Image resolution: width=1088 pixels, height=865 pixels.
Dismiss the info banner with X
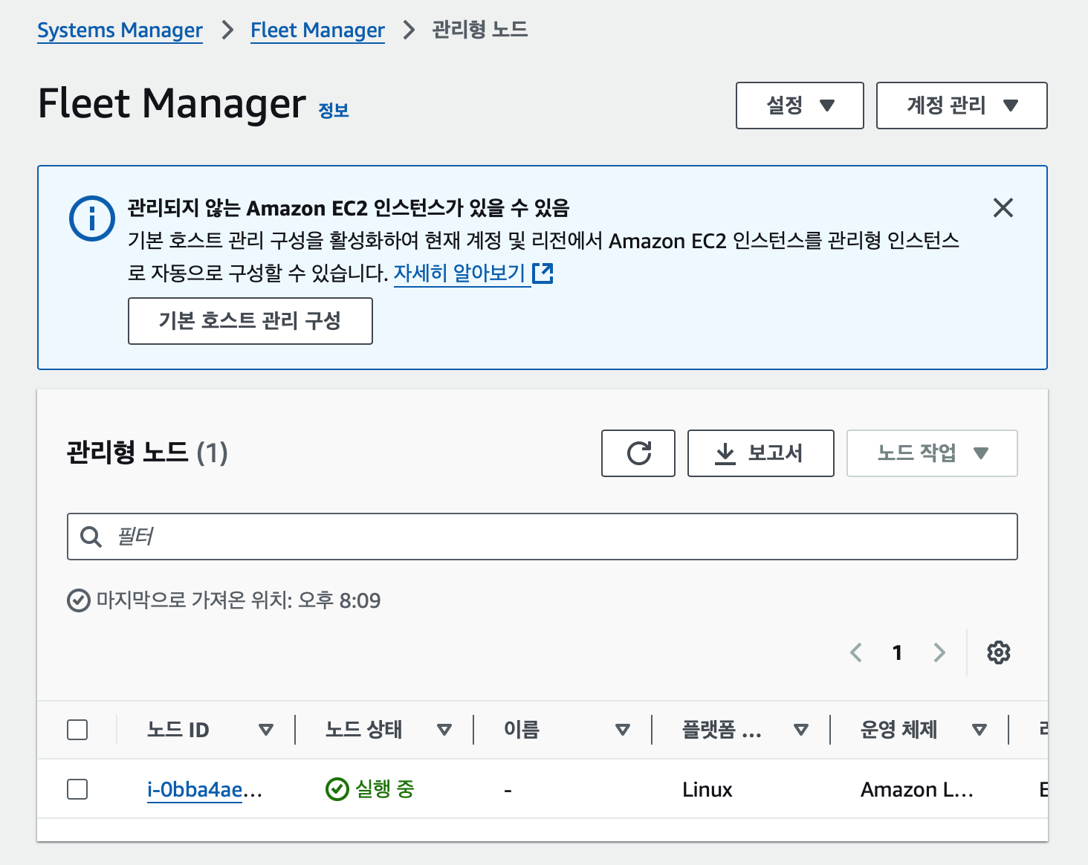point(1003,208)
